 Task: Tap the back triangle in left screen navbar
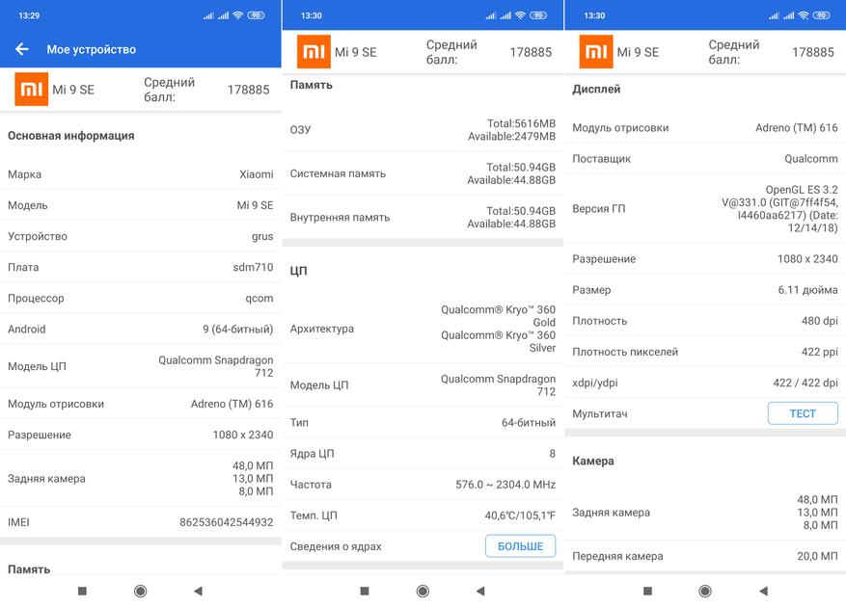pyautogui.click(x=198, y=592)
